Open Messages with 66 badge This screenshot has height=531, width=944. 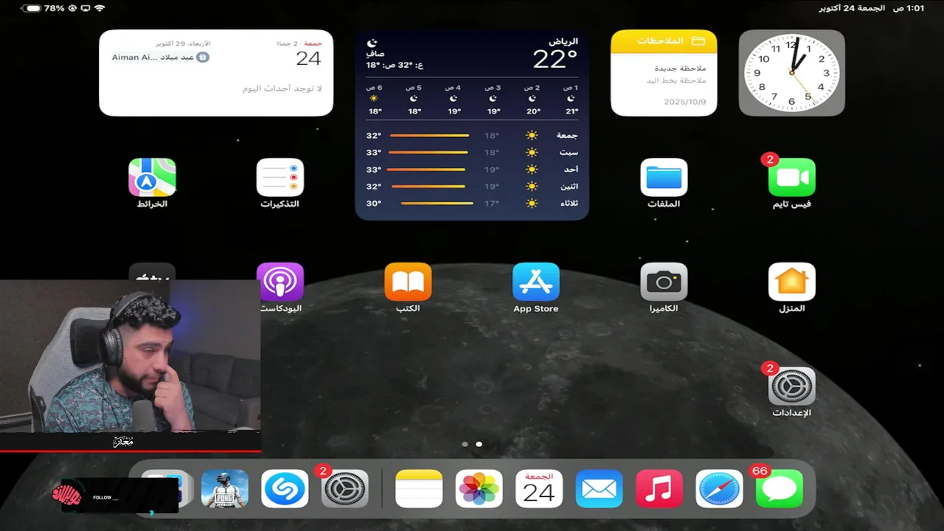click(779, 488)
